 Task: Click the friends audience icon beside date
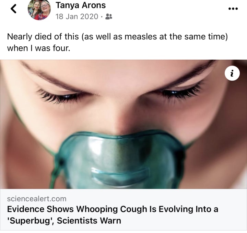pyautogui.click(x=108, y=16)
